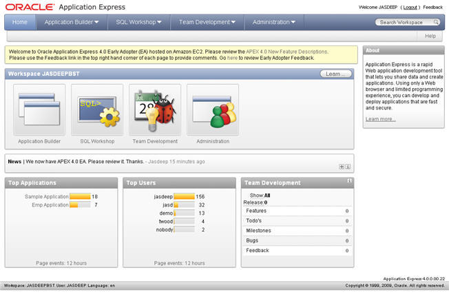449x294 pixels.
Task: Expand the Team Development dropdown arrow
Action: tap(233, 22)
